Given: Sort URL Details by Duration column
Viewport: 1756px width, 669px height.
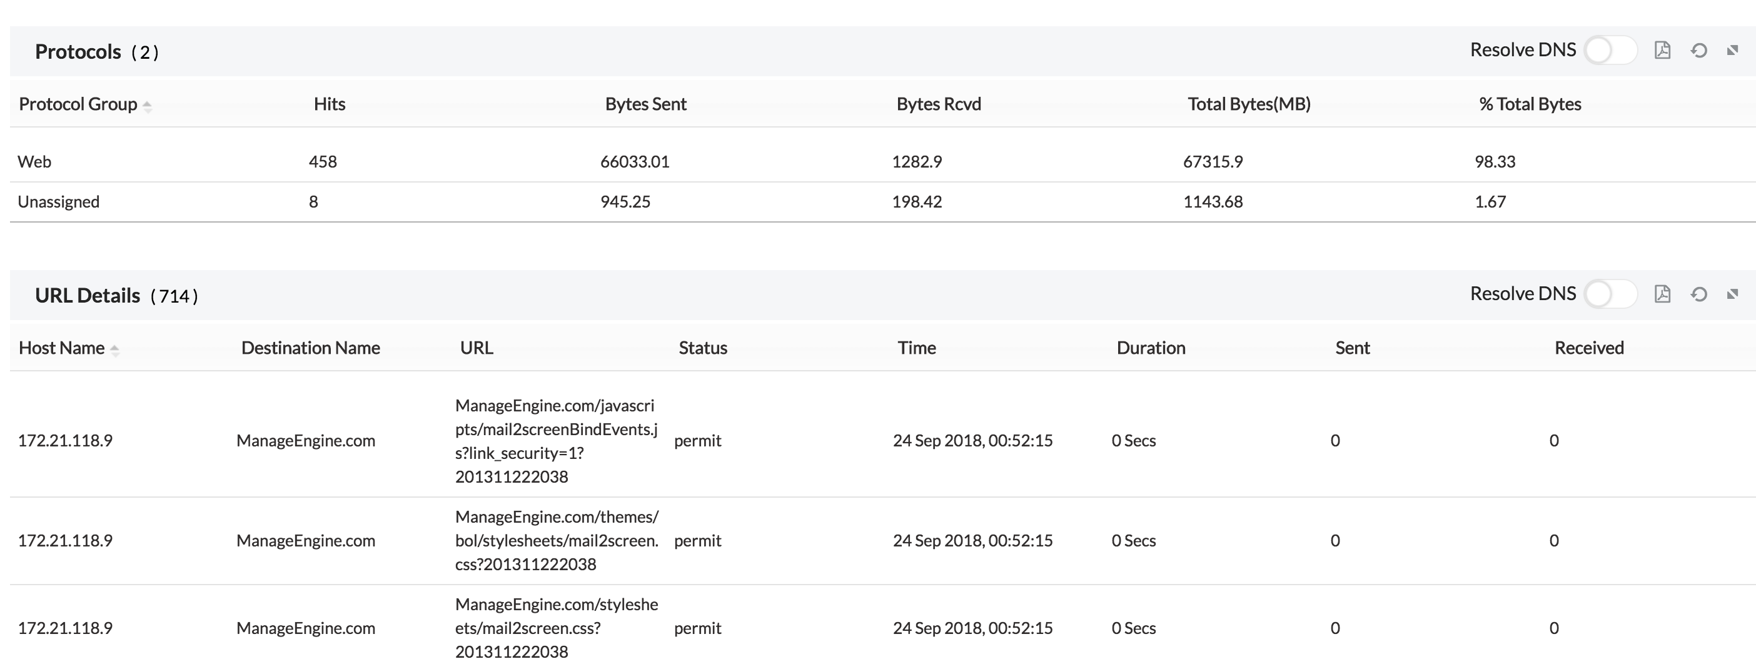Looking at the screenshot, I should [x=1151, y=348].
